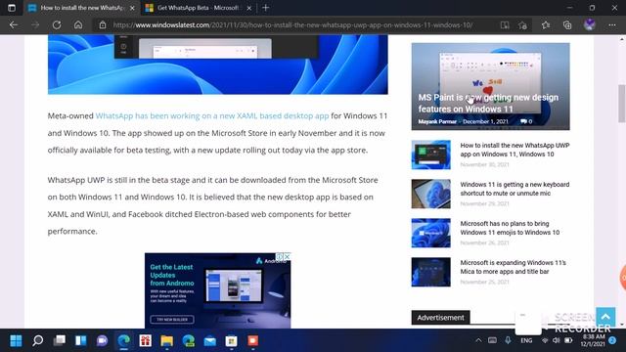Image resolution: width=626 pixels, height=352 pixels.
Task: Open Windows 11 emojis to Windows 10 article
Action: coord(510,228)
